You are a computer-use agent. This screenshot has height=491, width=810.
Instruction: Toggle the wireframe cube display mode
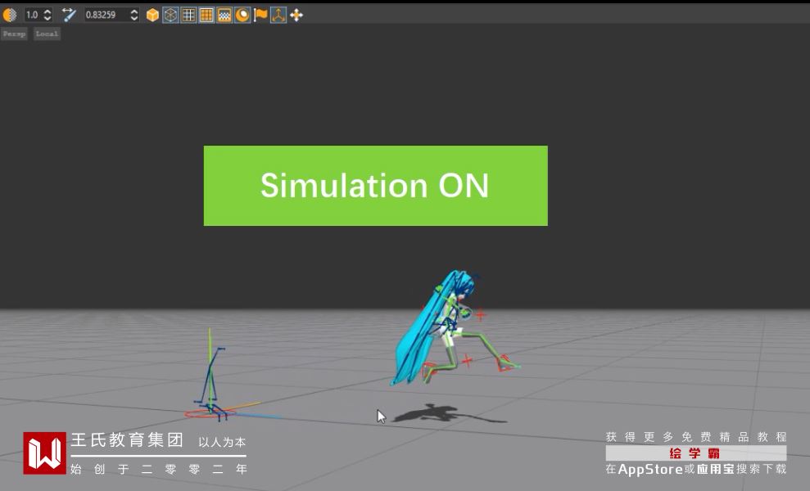click(x=170, y=15)
